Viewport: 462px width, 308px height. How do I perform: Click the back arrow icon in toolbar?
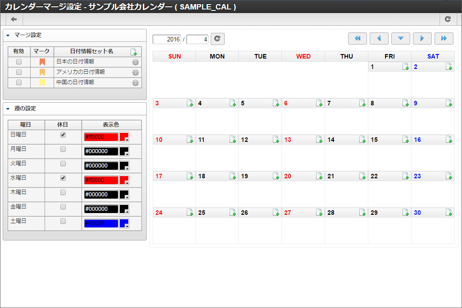14,19
